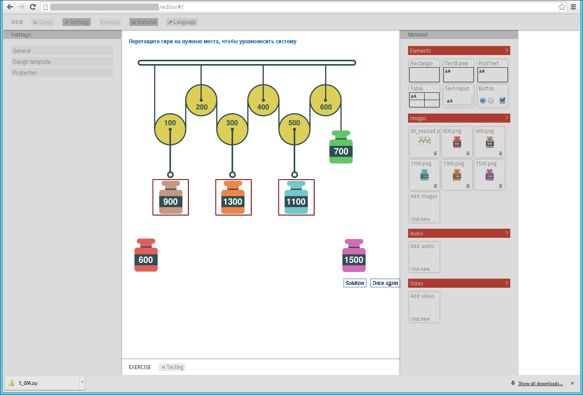Select the green 700 weight on the pulley

tap(341, 147)
